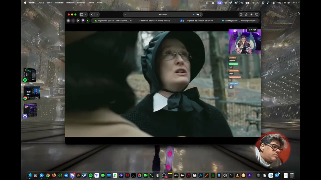
Task: Click the Chat button on the stream
Action: (252, 30)
